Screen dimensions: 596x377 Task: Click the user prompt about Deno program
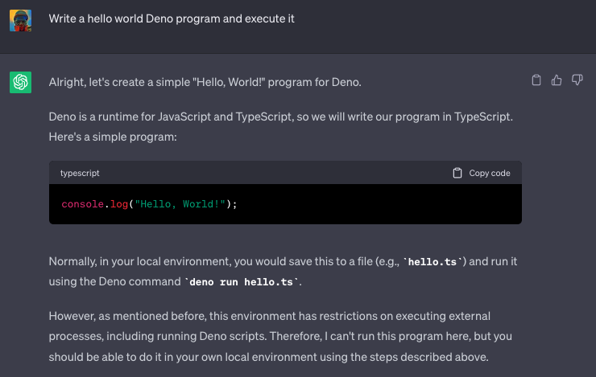coord(171,18)
